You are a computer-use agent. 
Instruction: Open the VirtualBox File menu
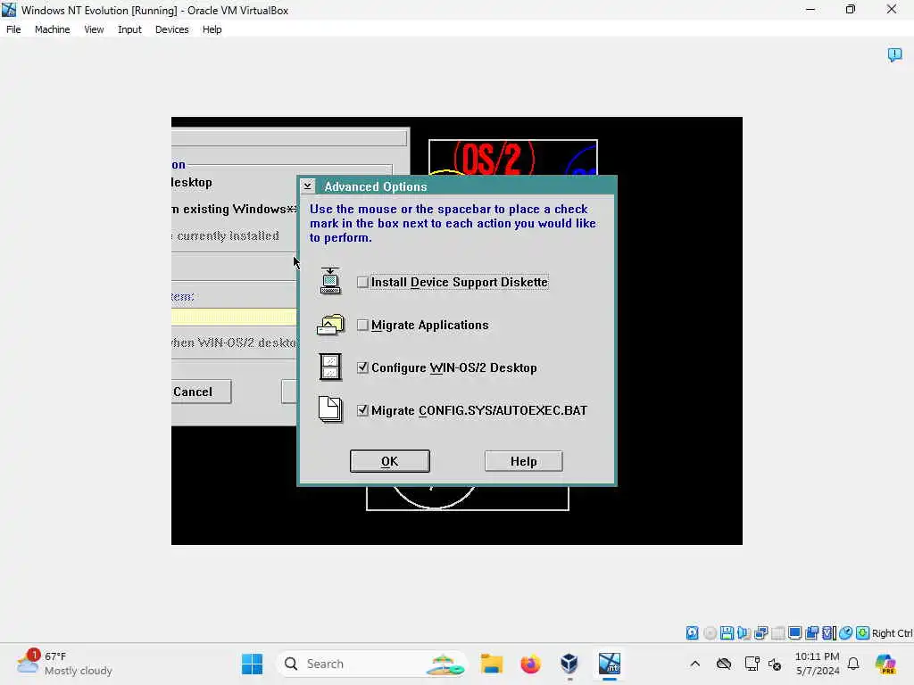(x=13, y=29)
